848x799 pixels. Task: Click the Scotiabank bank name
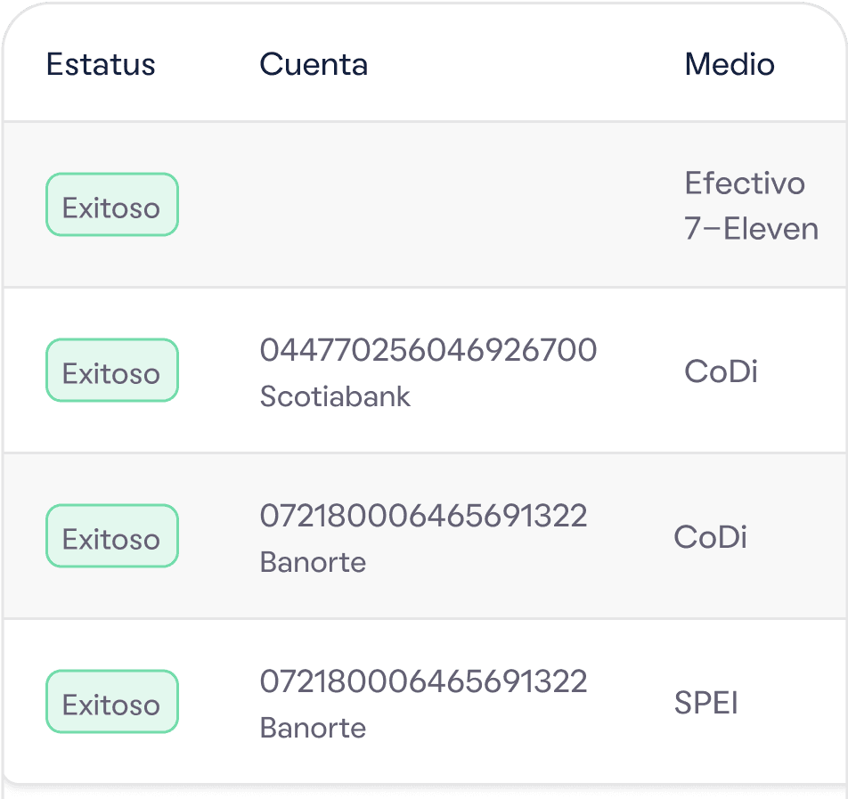(x=335, y=396)
